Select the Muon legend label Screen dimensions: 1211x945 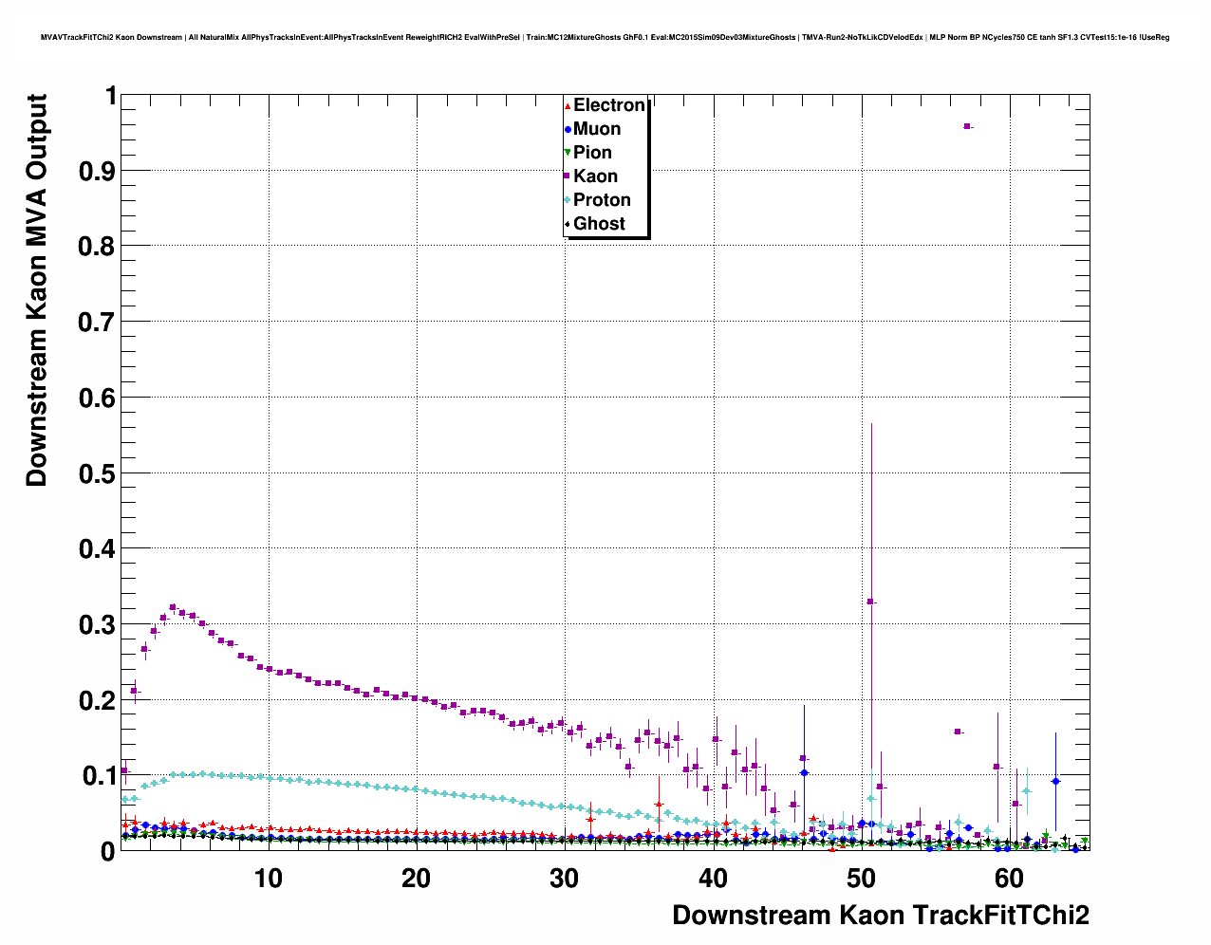597,129
